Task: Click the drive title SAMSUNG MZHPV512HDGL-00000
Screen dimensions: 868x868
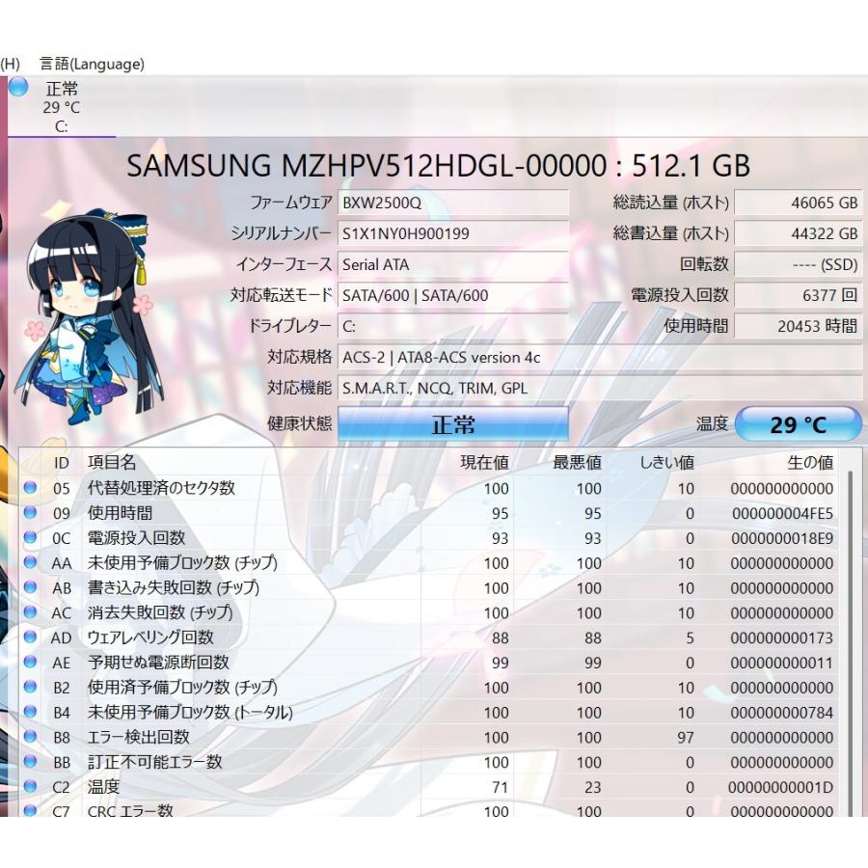Action: pyautogui.click(x=366, y=166)
